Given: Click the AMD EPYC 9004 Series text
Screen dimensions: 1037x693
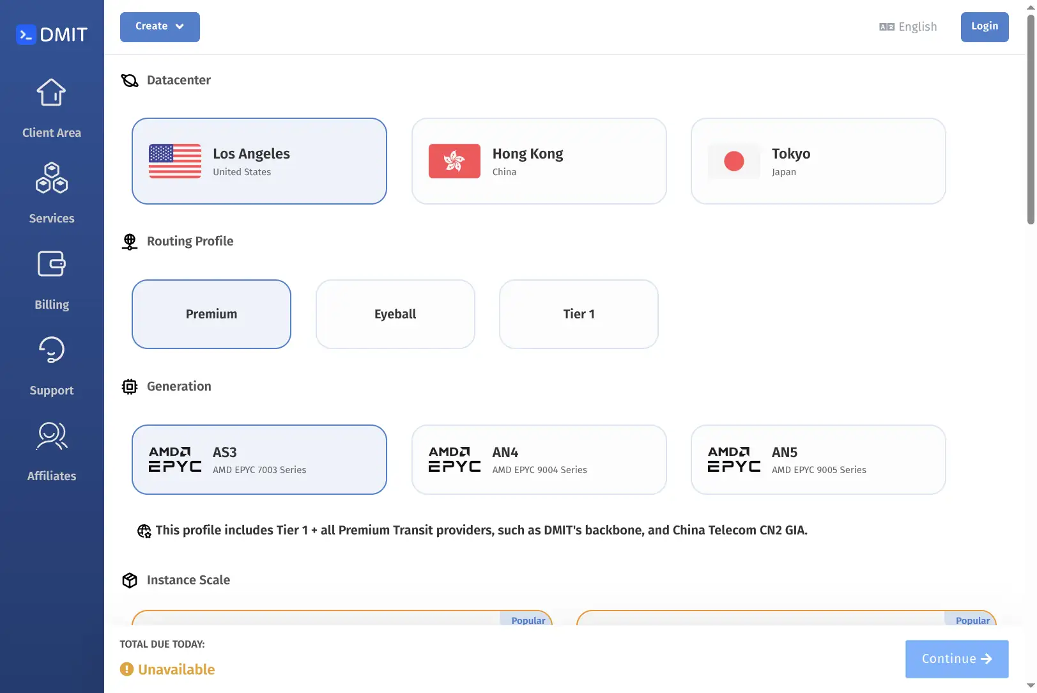Looking at the screenshot, I should [x=539, y=470].
